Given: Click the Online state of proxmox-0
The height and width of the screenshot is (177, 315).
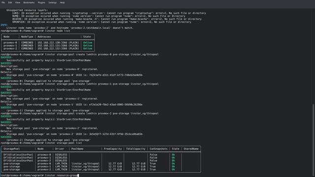Looking at the screenshot, I should coord(88,43).
